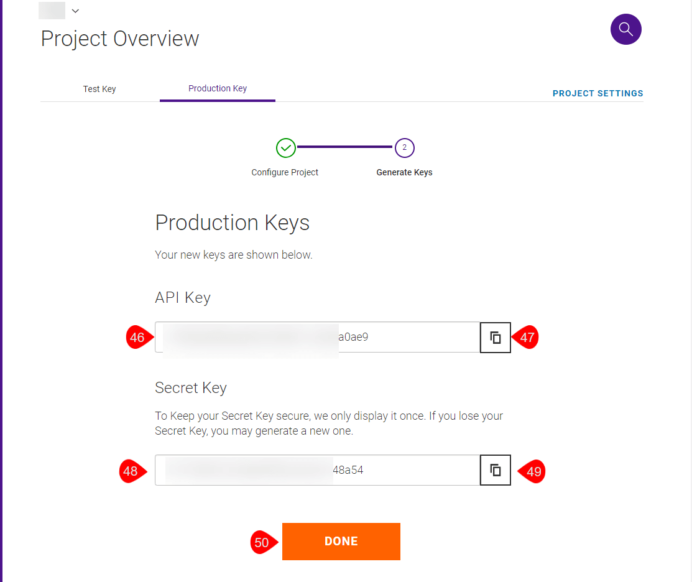Click the Project Overview page heading
The width and height of the screenshot is (692, 582).
[x=120, y=39]
